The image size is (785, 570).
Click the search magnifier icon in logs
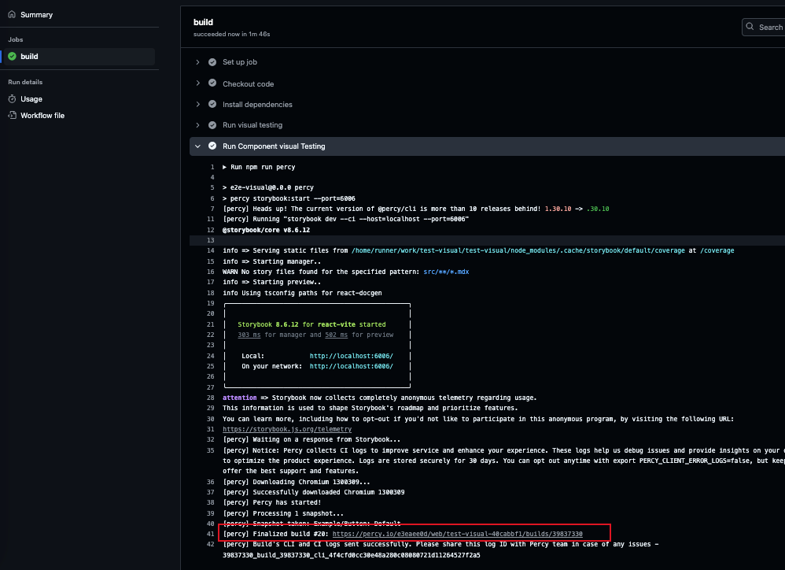click(x=751, y=27)
